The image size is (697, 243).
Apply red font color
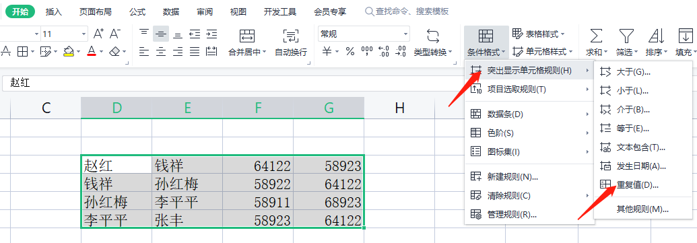92,52
